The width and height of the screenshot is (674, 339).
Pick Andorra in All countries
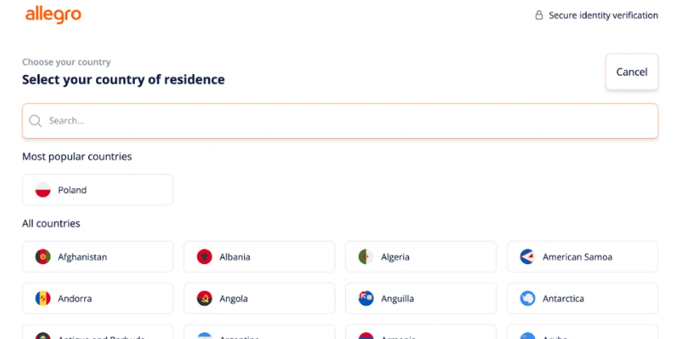click(x=98, y=299)
